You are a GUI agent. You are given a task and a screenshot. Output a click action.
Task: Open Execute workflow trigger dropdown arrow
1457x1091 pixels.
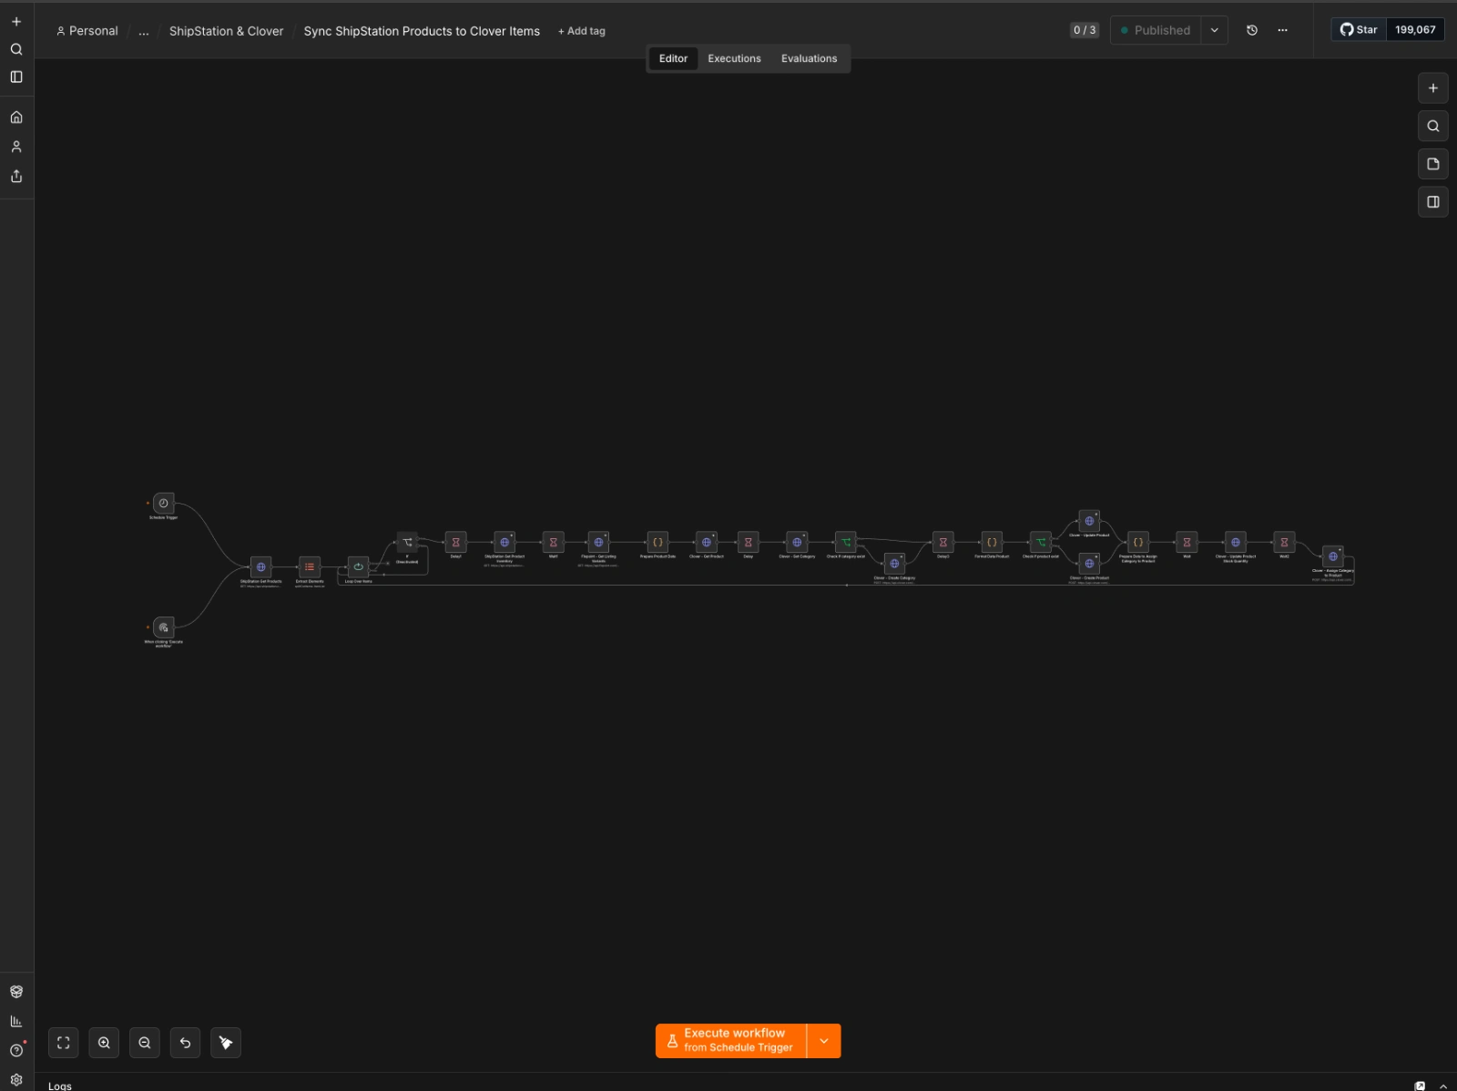[824, 1041]
